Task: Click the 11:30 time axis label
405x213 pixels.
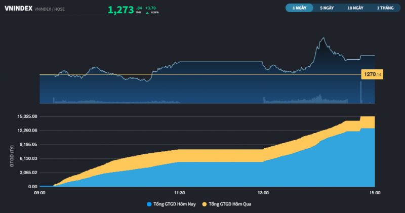Action: pos(179,193)
